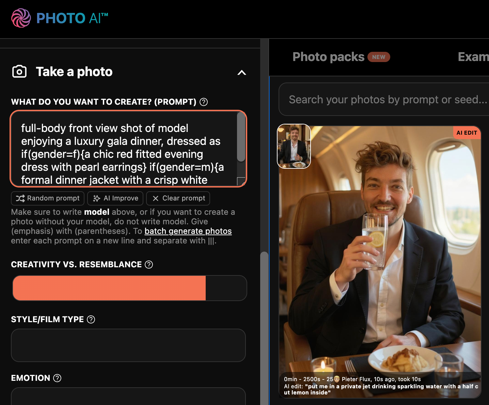Open the Emotion dropdown field
The width and height of the screenshot is (489, 405).
(x=128, y=397)
